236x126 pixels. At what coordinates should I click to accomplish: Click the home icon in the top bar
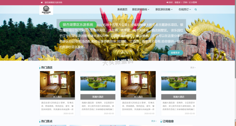pos(42,2)
